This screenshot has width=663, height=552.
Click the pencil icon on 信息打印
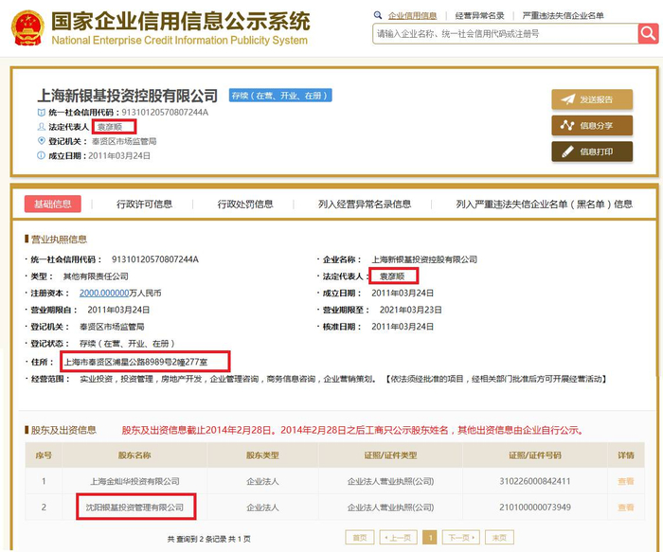pyautogui.click(x=567, y=151)
